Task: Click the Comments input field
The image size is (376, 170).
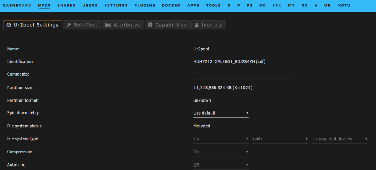Action: coord(243,75)
